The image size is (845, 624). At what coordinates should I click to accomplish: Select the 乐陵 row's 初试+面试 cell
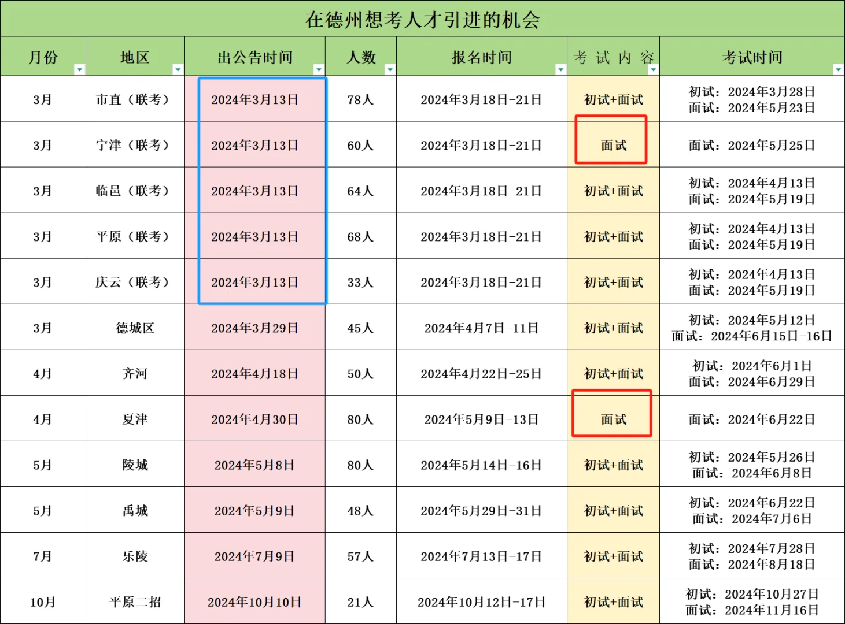pos(612,555)
